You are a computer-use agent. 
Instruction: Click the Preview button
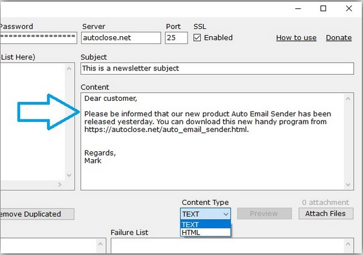point(264,213)
